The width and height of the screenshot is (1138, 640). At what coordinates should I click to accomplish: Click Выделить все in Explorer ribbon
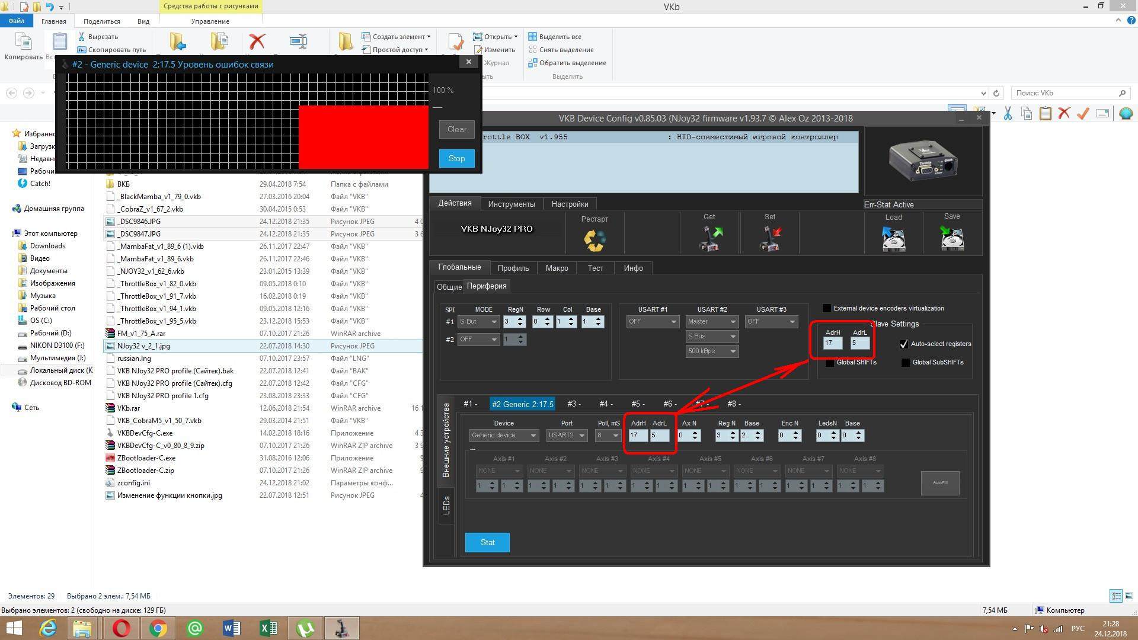[x=555, y=37]
